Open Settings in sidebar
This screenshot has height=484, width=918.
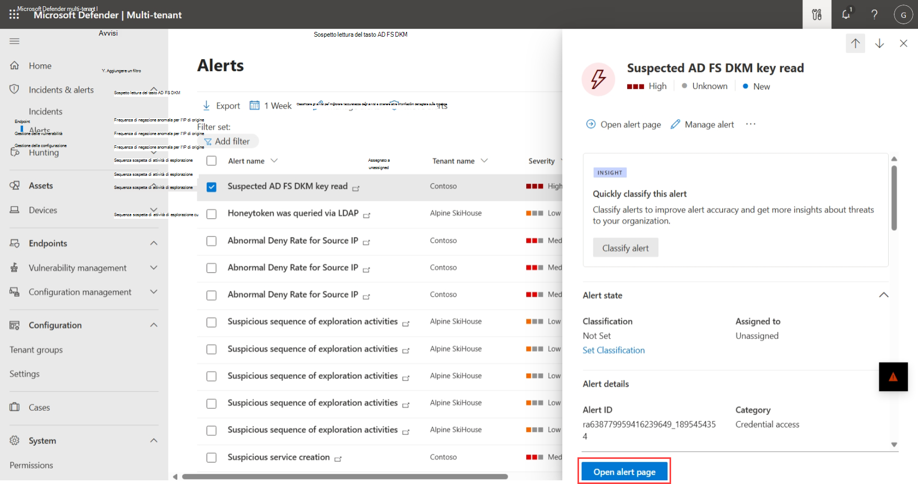[25, 374]
